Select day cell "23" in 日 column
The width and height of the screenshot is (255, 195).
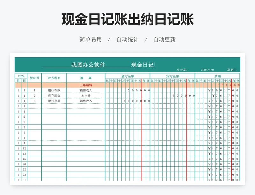[24, 175]
